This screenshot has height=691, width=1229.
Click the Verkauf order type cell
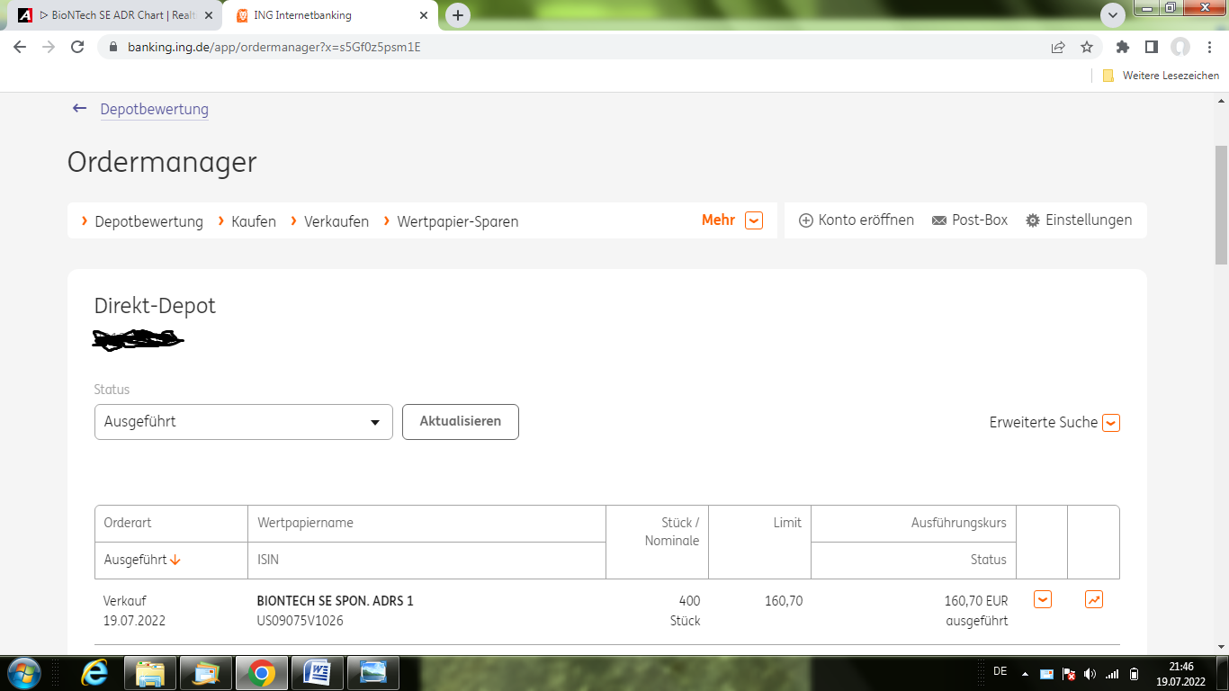coord(125,601)
